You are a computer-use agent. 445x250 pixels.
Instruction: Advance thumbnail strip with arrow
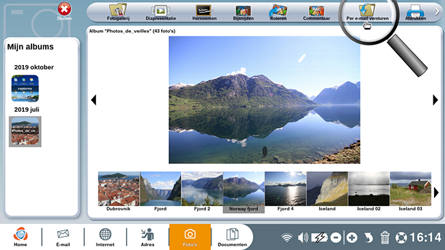tap(436, 192)
